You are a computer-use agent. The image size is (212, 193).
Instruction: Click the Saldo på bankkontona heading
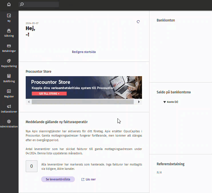click(x=174, y=92)
